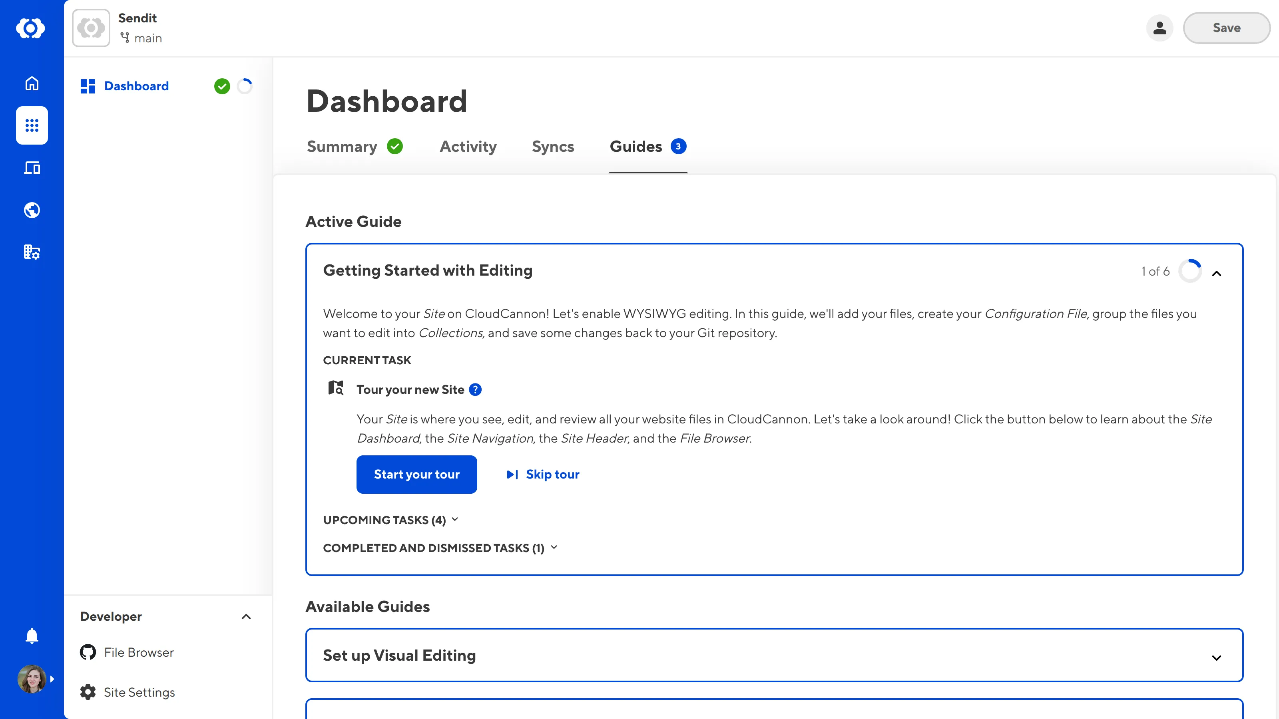This screenshot has width=1279, height=719.
Task: Expand the Set up Visual Editing guide
Action: [1216, 657]
